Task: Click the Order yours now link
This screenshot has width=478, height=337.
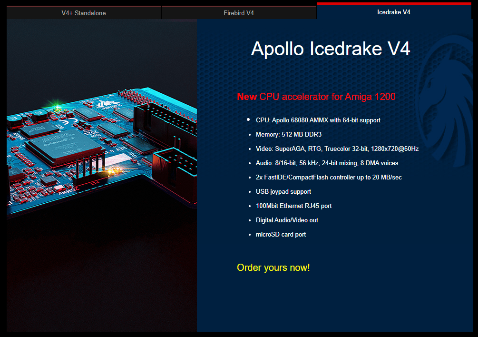Action: (x=273, y=268)
